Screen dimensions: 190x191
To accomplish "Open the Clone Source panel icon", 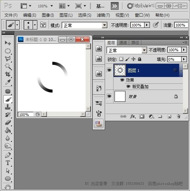I will (x=99, y=123).
